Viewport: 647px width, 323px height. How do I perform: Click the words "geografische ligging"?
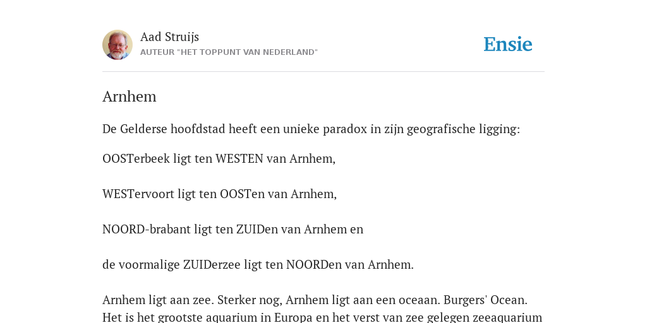tap(463, 130)
